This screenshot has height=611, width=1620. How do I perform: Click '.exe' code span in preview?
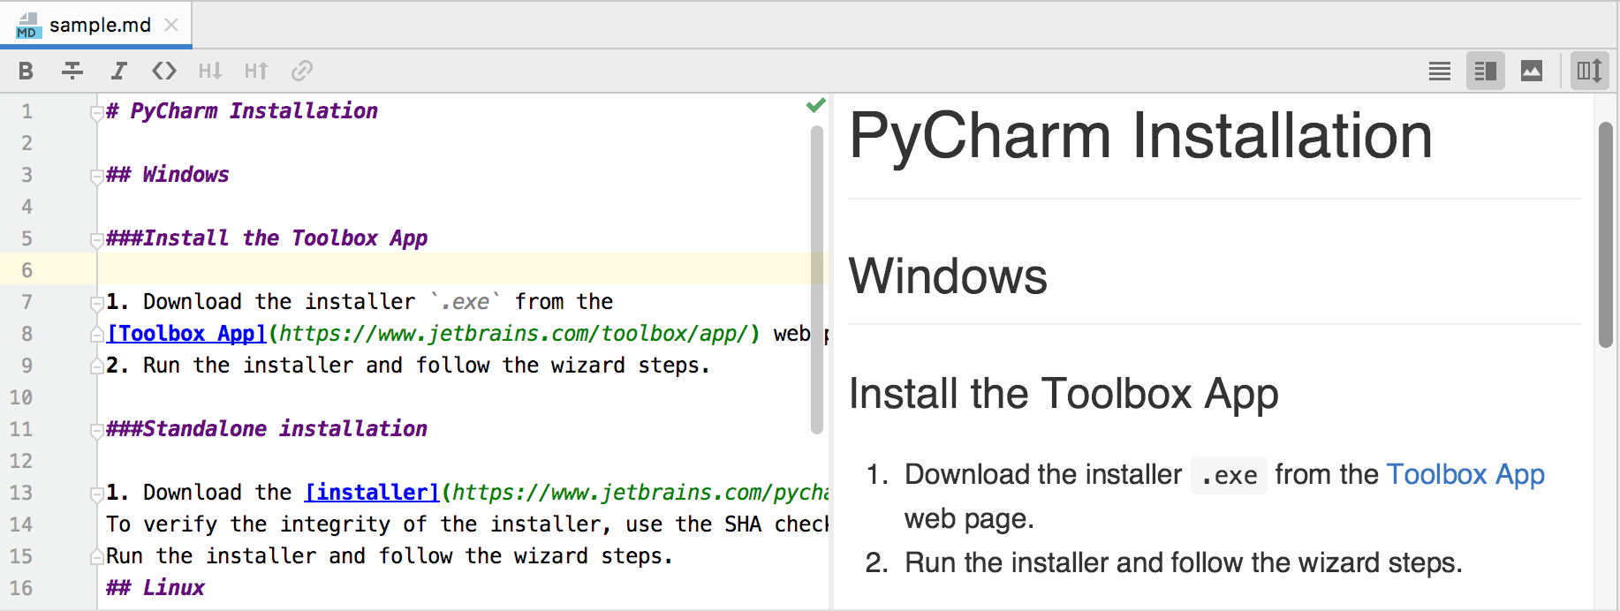click(1229, 475)
